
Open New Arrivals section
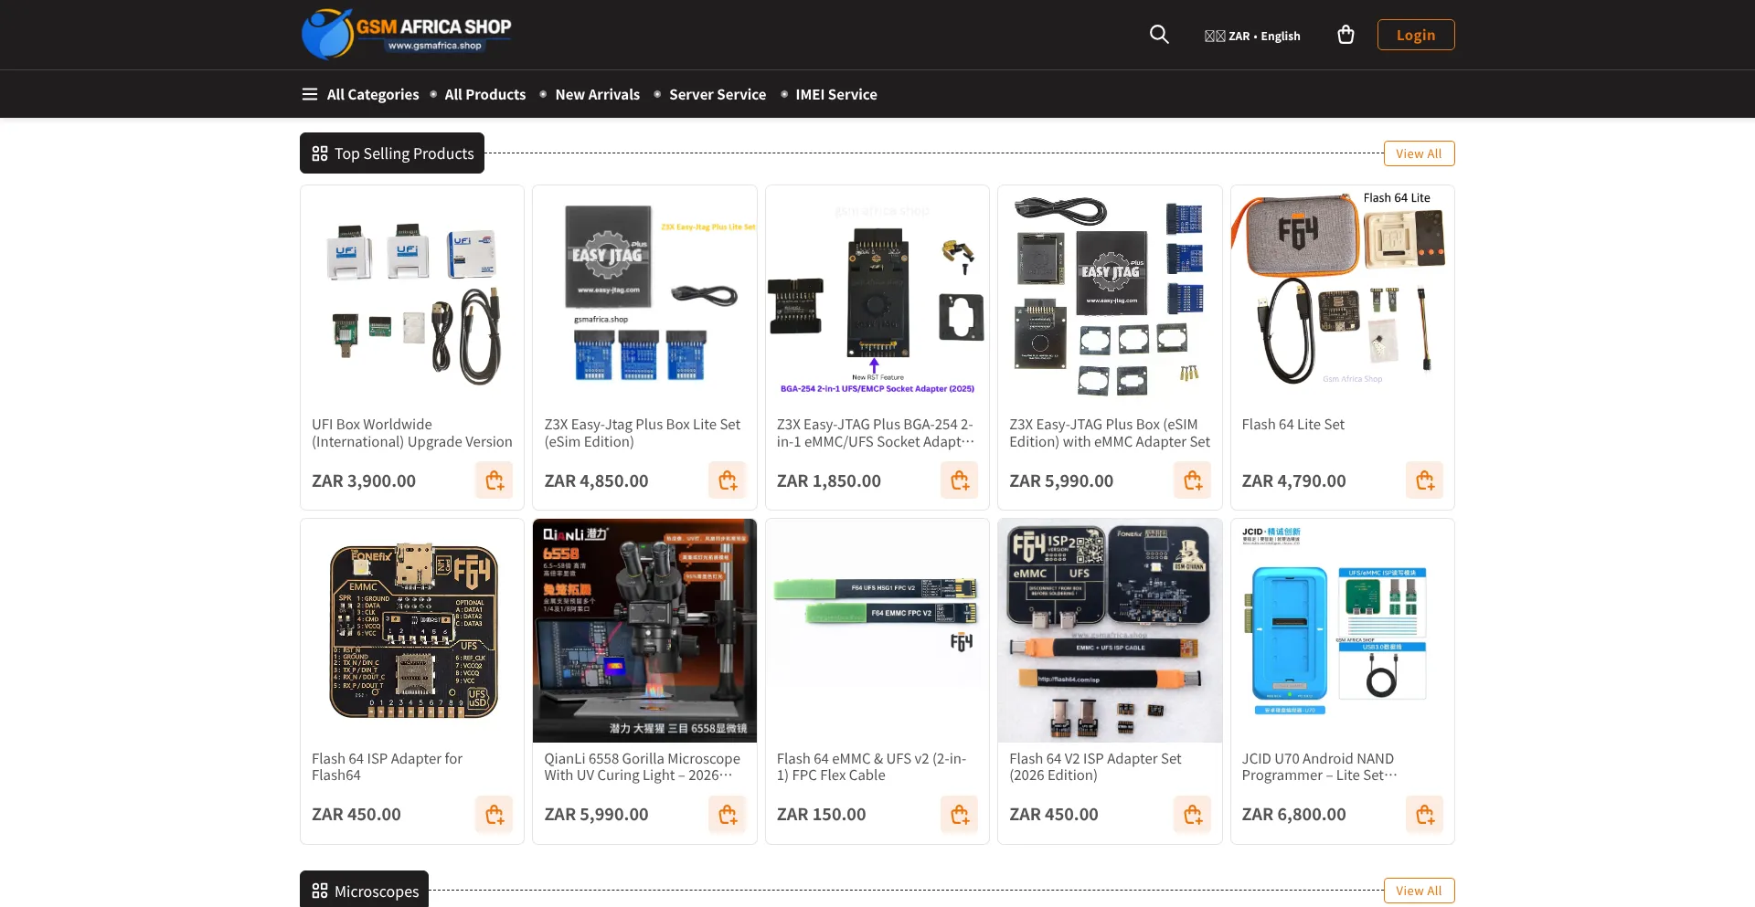coord(597,94)
